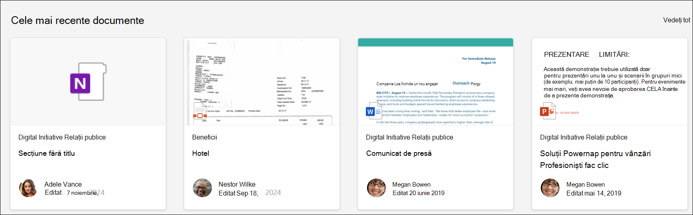Open 'Soluții Powernap pentru vânzări' title

[595, 153]
